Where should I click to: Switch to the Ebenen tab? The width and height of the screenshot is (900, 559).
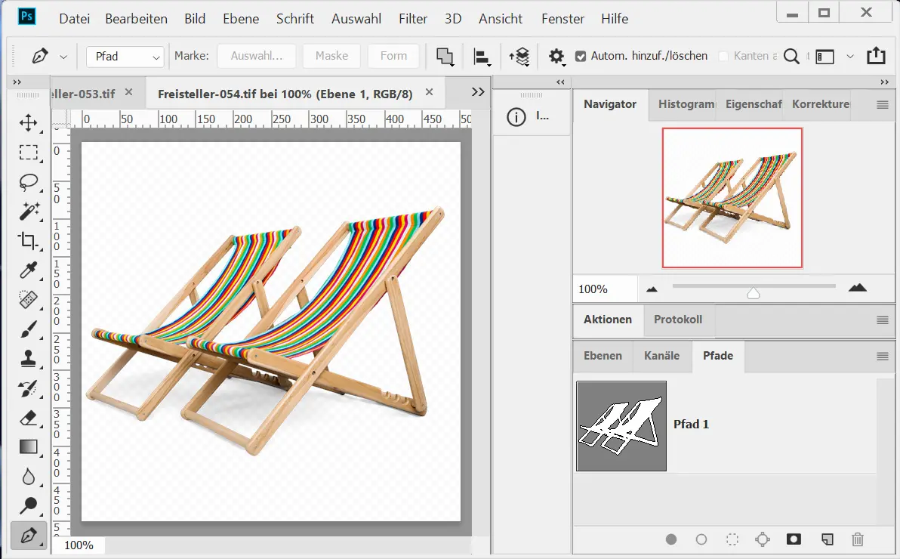coord(603,356)
